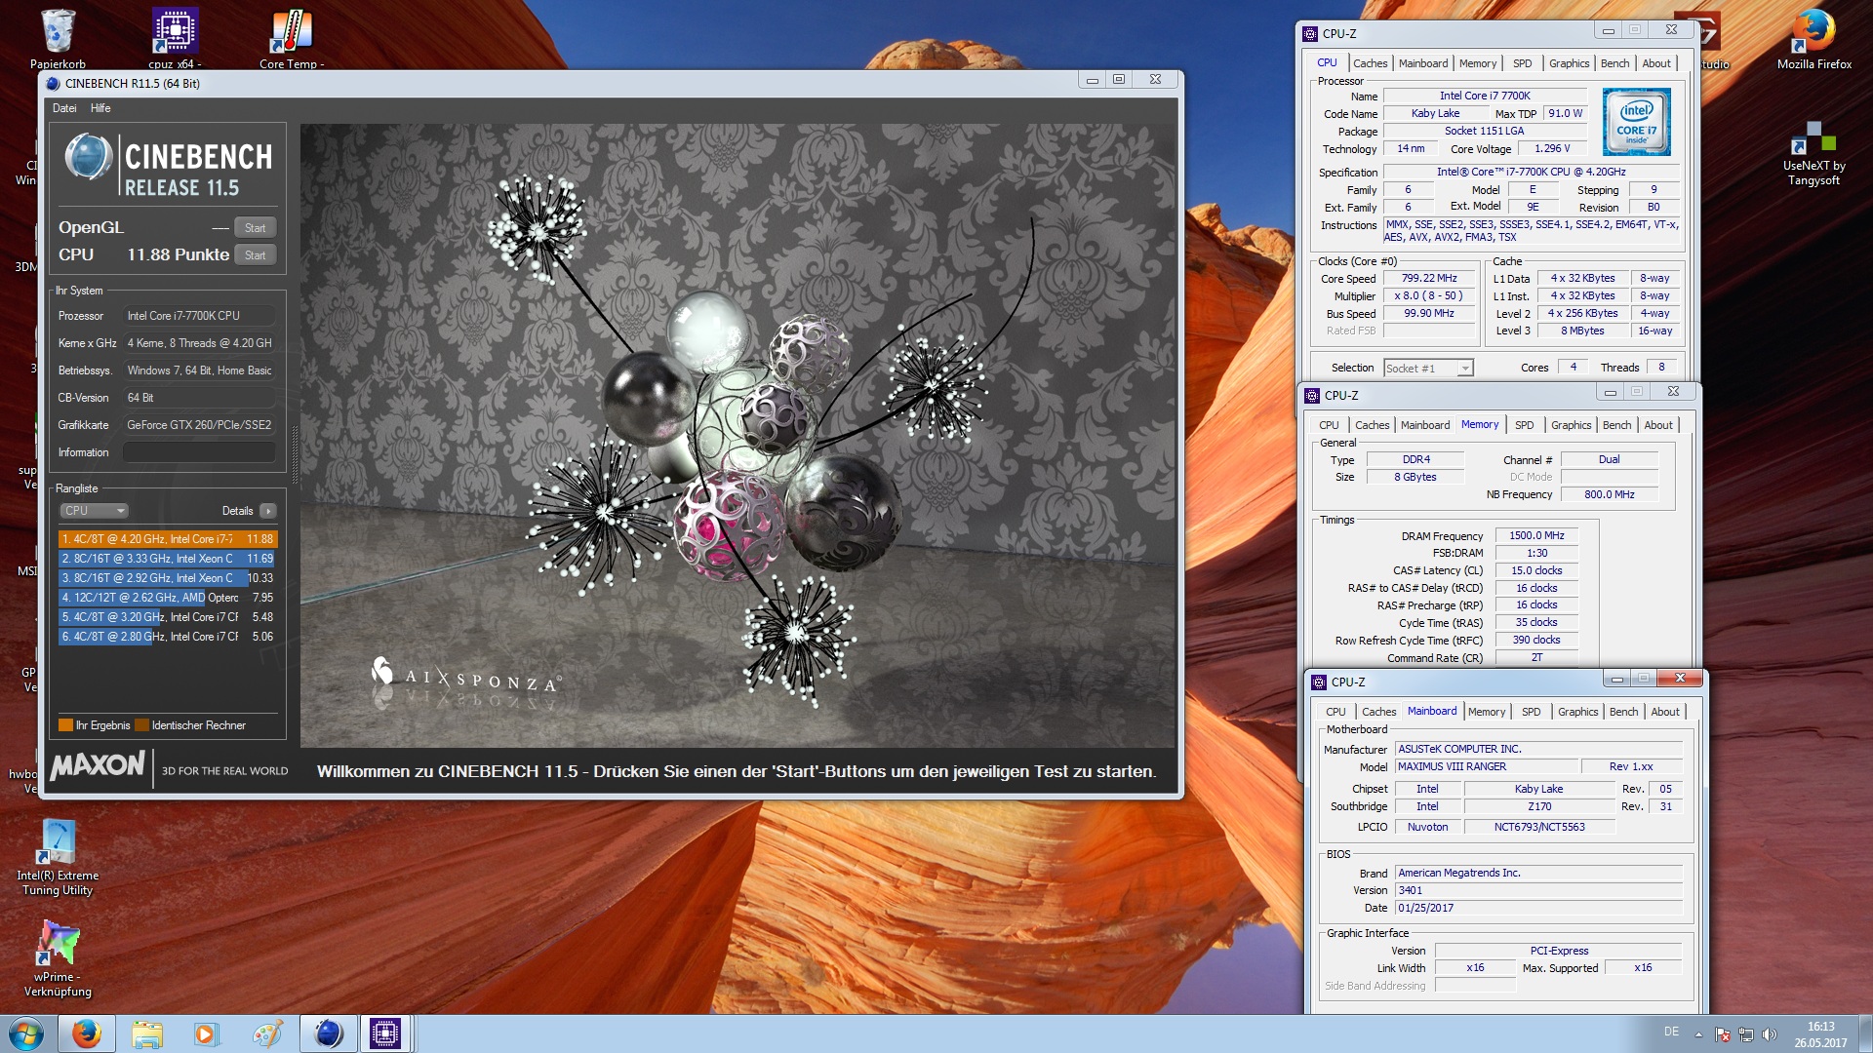Viewport: 1873px width, 1053px height.
Task: Switch to CPU-Z taskbar icon
Action: (385, 1033)
